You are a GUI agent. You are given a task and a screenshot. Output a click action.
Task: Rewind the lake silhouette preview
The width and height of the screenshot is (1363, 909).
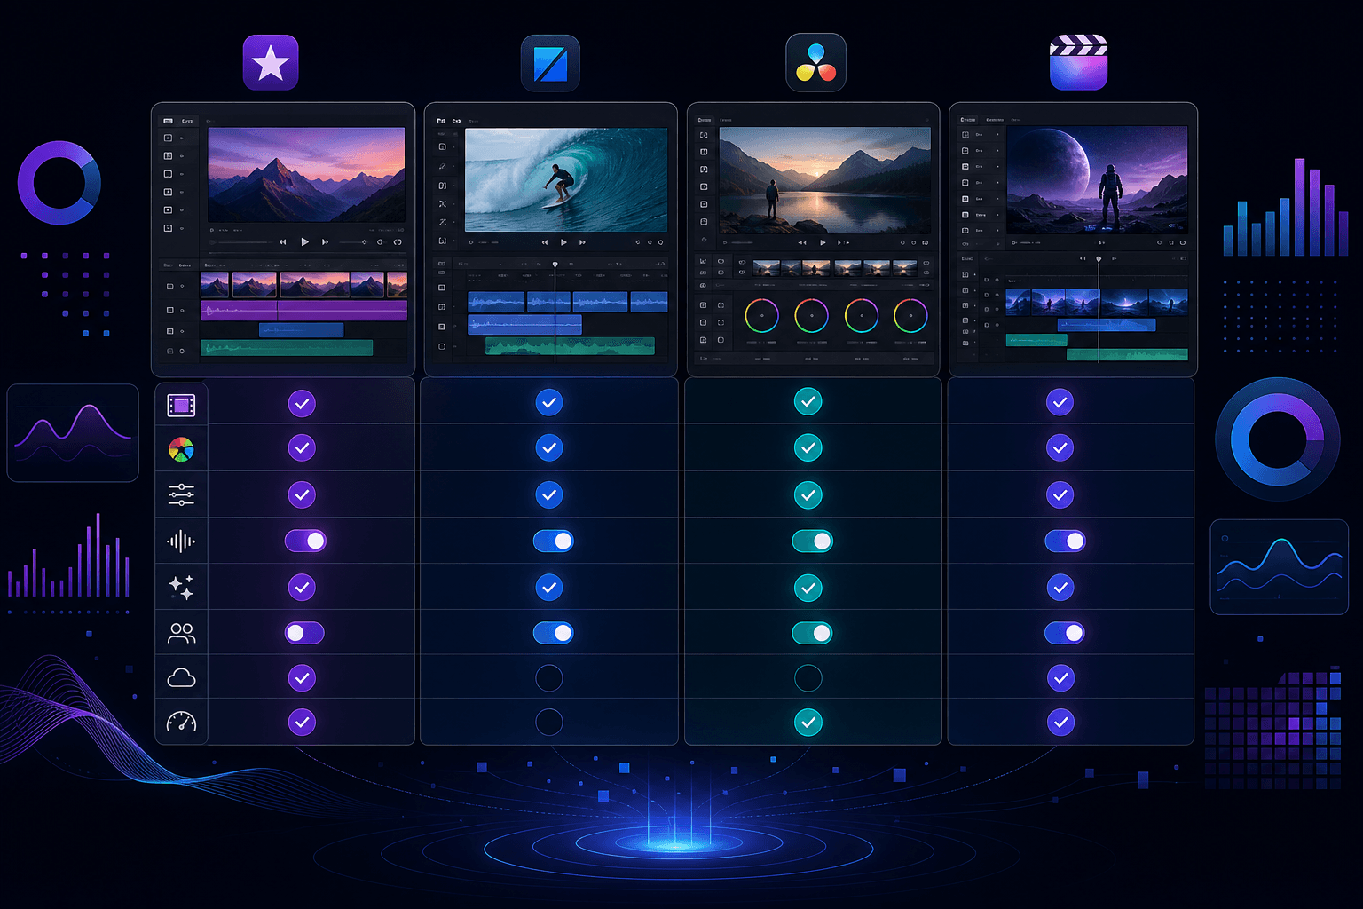point(802,242)
